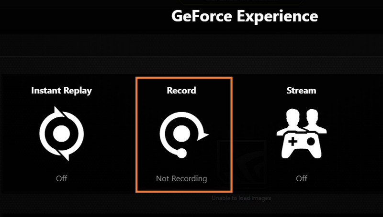Toggle the Instant Replay "Off" status

tap(61, 178)
